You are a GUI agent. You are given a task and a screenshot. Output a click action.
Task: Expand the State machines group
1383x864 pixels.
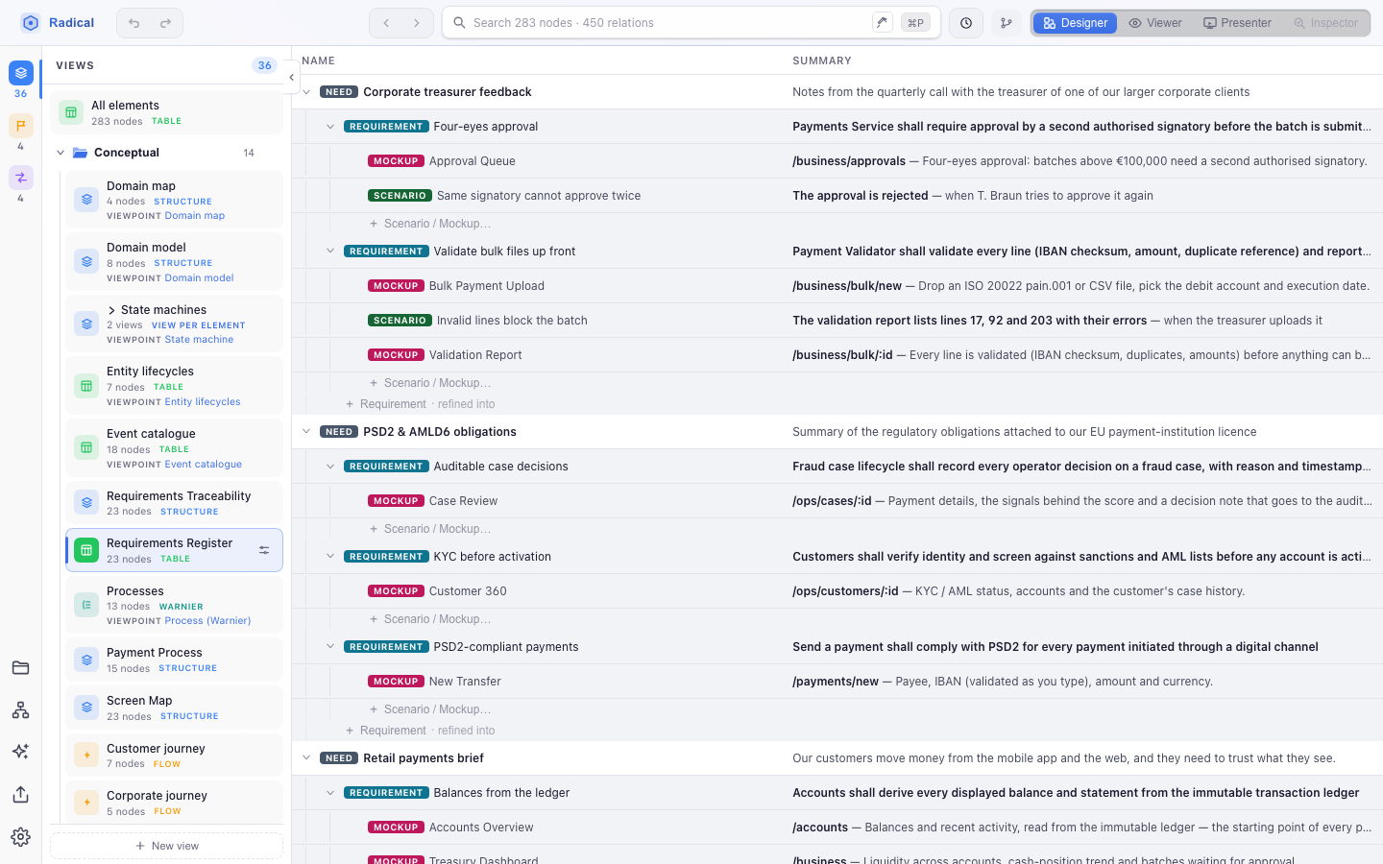pyautogui.click(x=111, y=310)
